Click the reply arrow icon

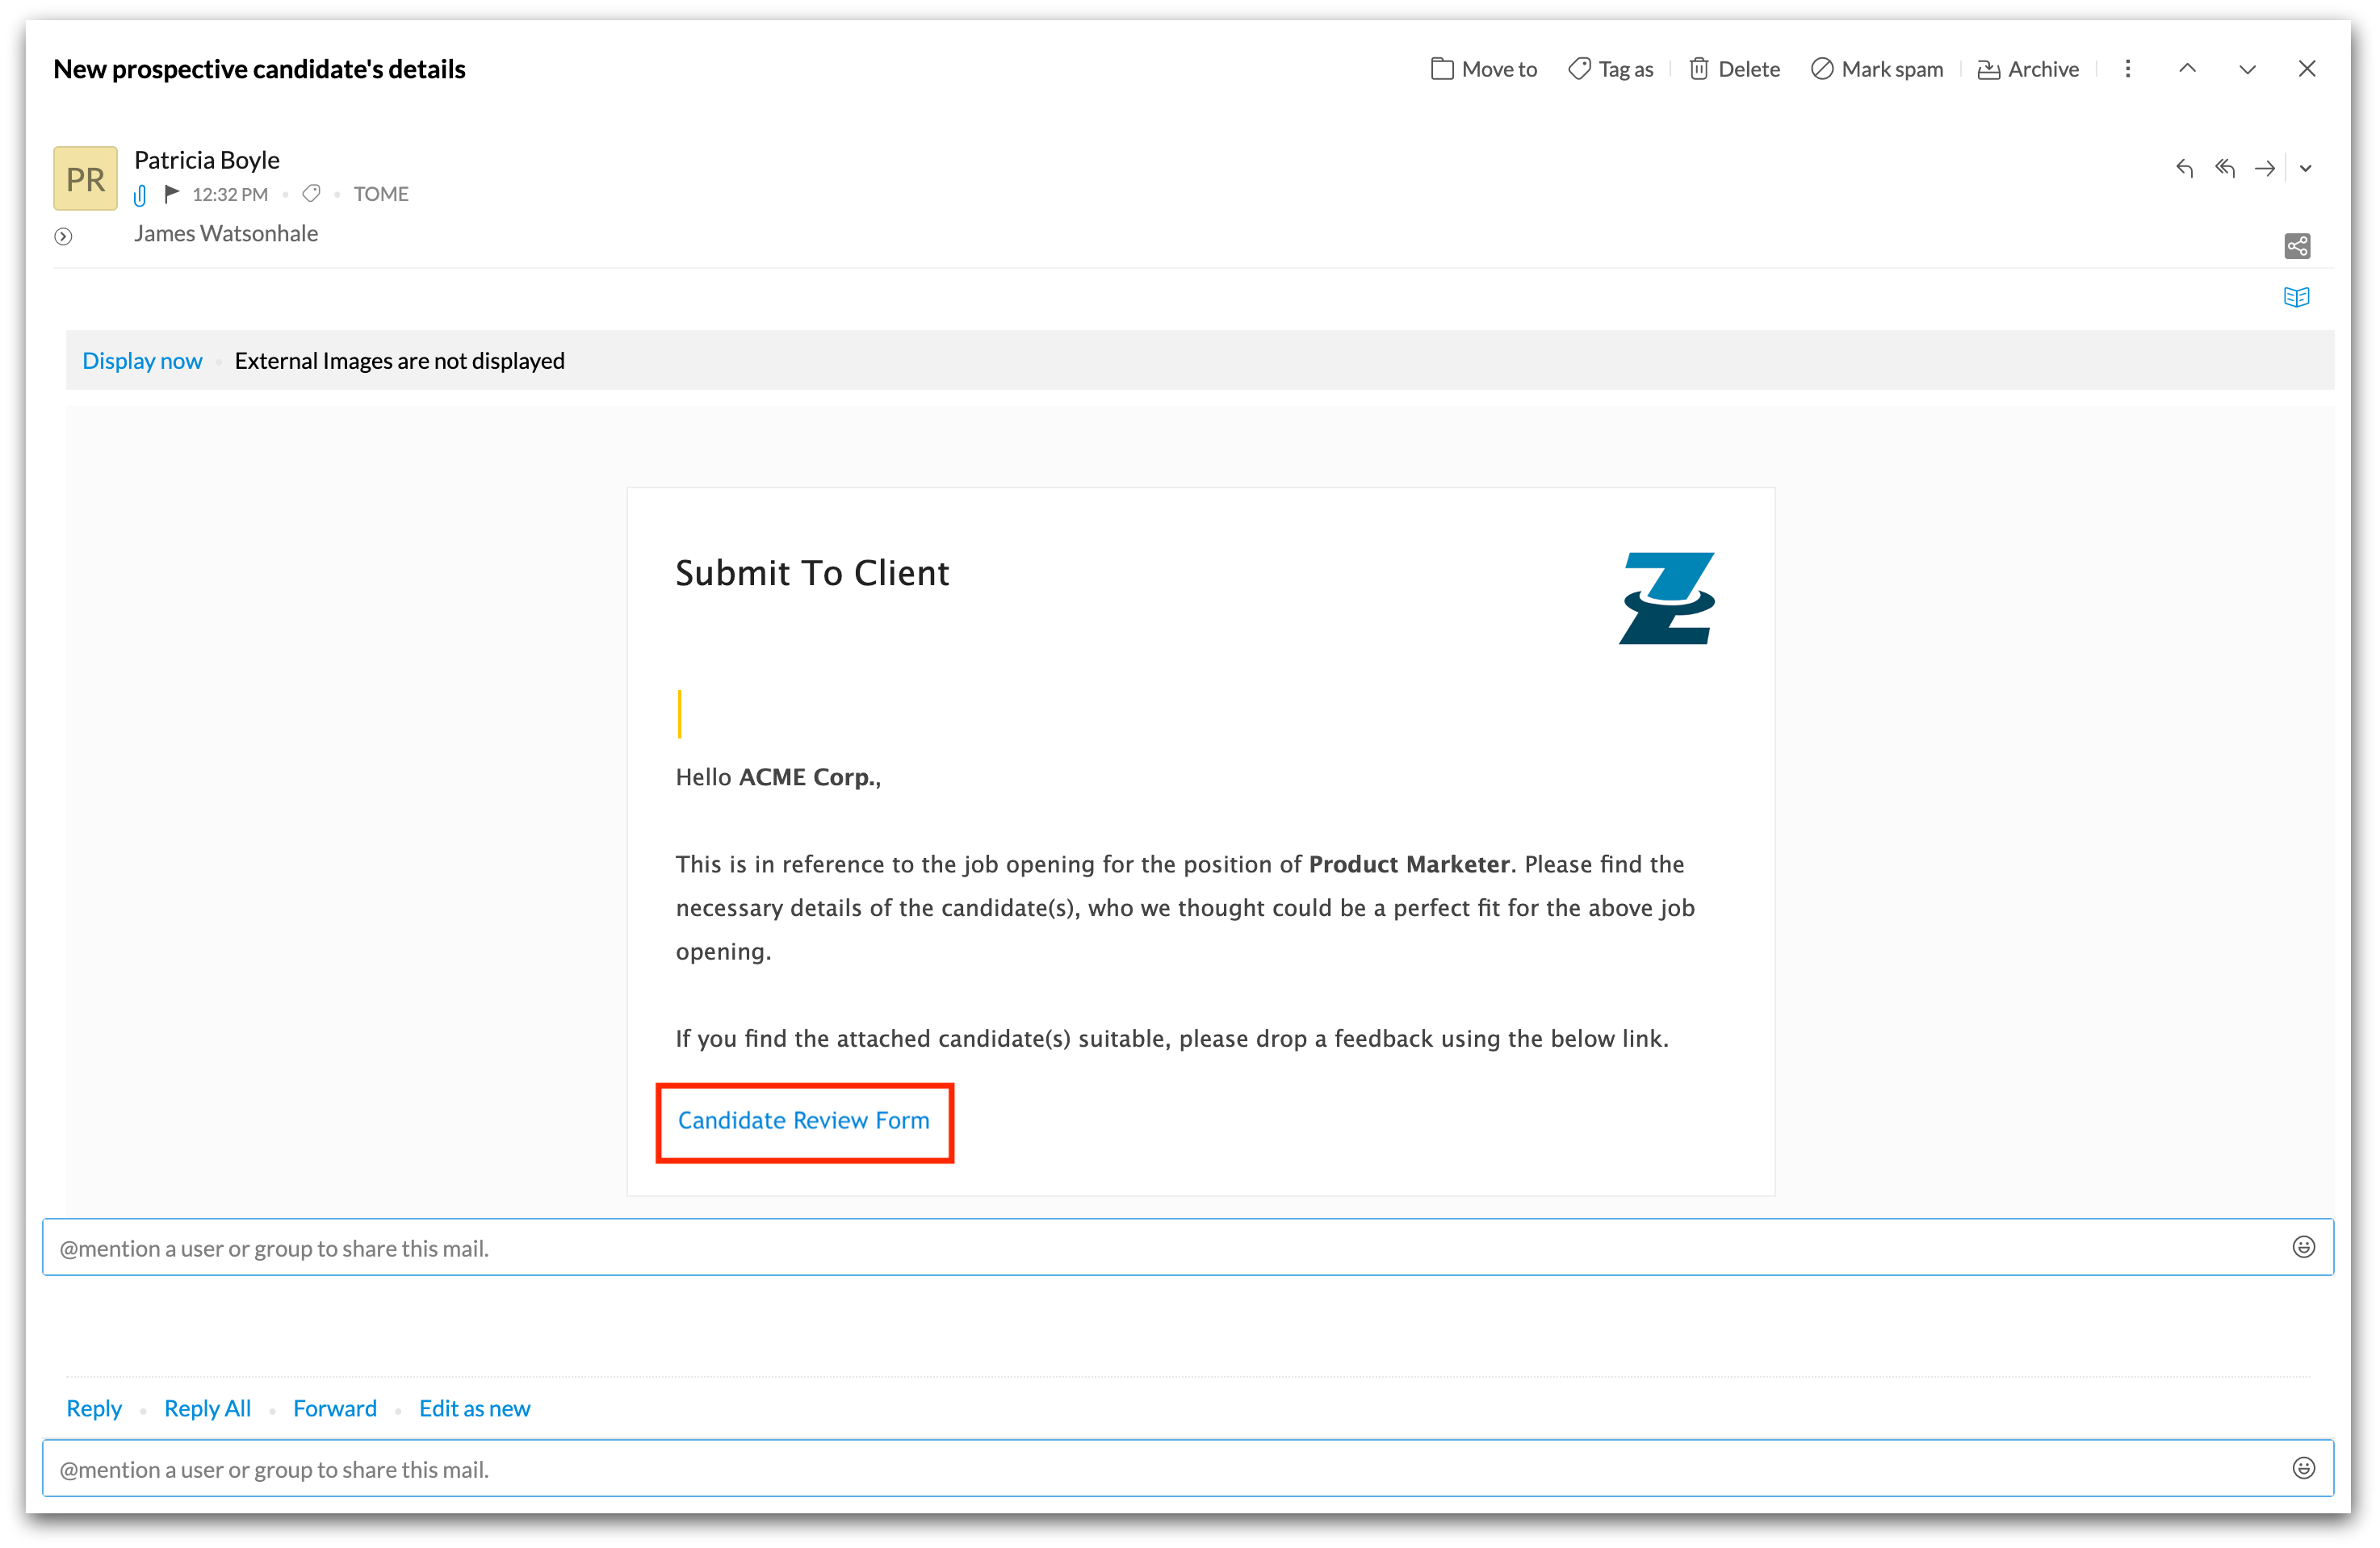click(x=2184, y=168)
